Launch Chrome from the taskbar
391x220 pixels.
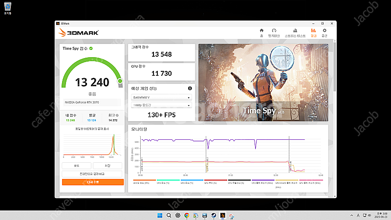click(186, 215)
